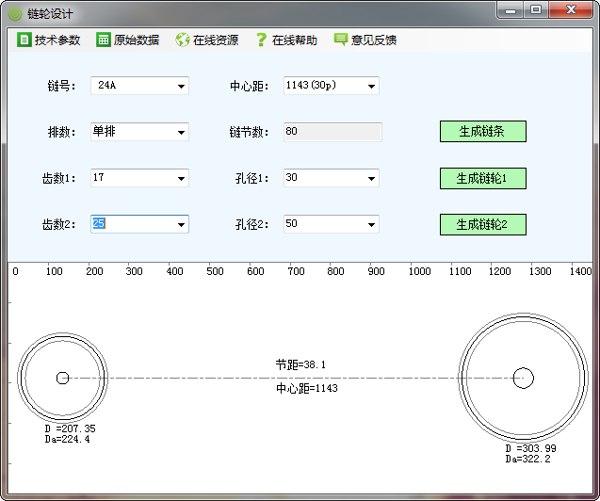Viewport: 600px width, 501px height.
Task: Open the 在线资源 menu
Action: click(207, 40)
